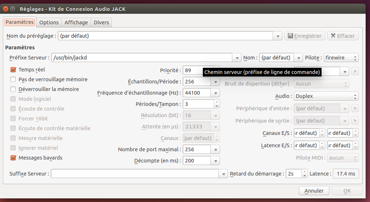
Task: Click the Nom du préréglage text field
Action: click(x=166, y=36)
